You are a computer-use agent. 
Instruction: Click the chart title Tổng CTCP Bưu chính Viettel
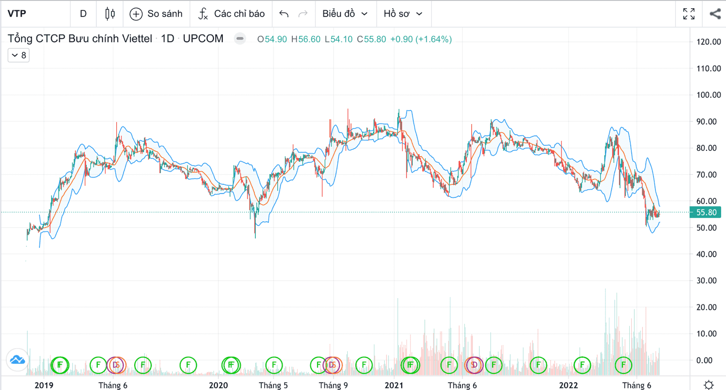click(x=80, y=39)
